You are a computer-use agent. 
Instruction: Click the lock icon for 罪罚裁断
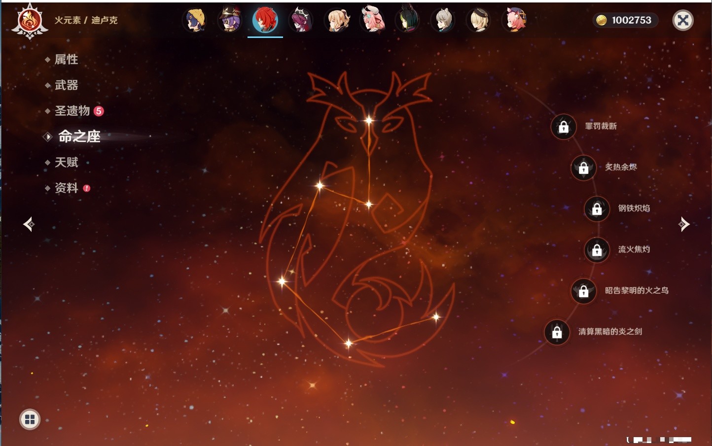click(x=564, y=127)
